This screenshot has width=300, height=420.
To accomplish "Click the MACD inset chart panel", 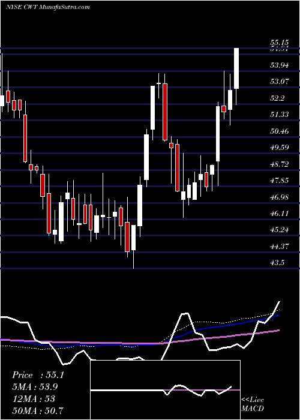I will pos(165,390).
